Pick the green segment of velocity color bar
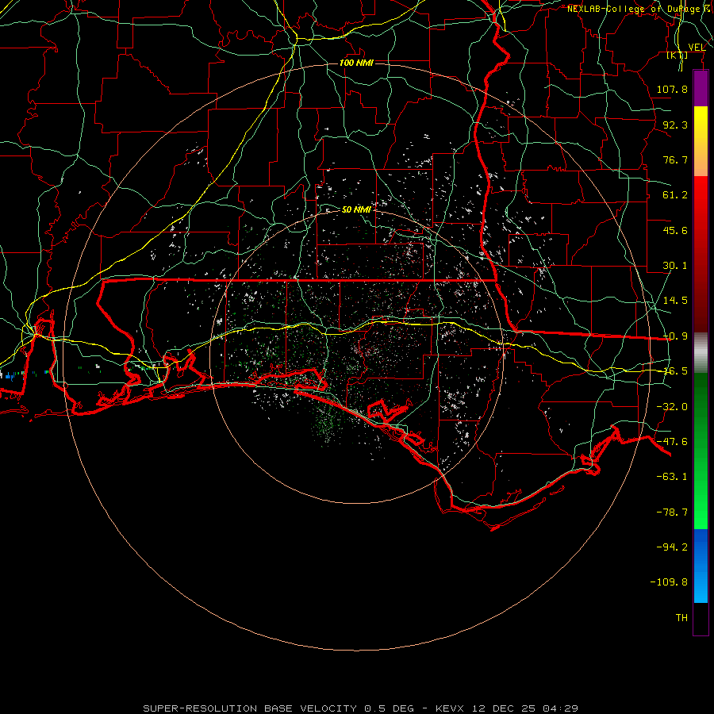The height and width of the screenshot is (714, 714). pyautogui.click(x=701, y=451)
